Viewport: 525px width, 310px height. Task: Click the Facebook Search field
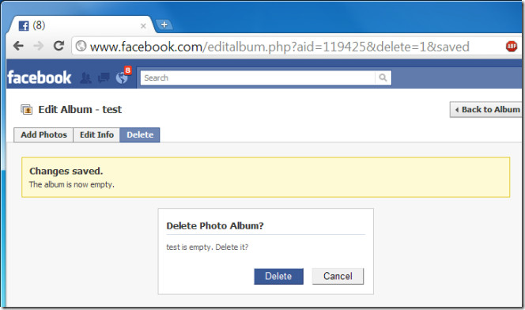(x=258, y=77)
